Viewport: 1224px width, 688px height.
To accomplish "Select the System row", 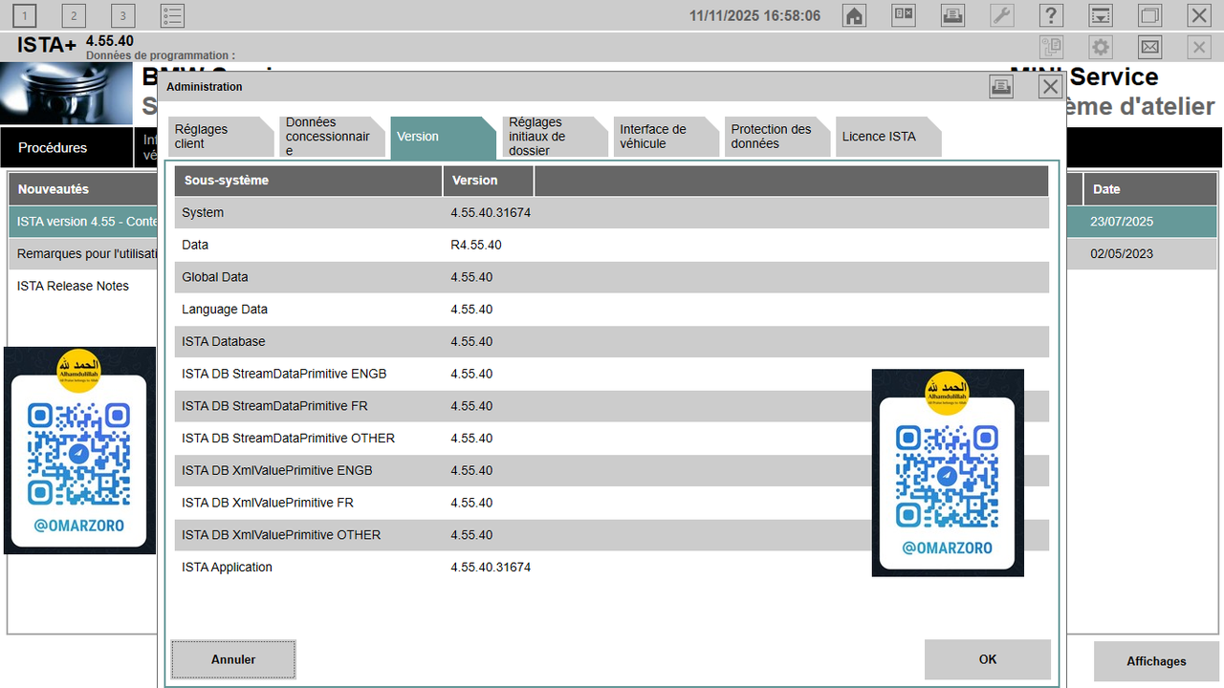I will pos(612,213).
